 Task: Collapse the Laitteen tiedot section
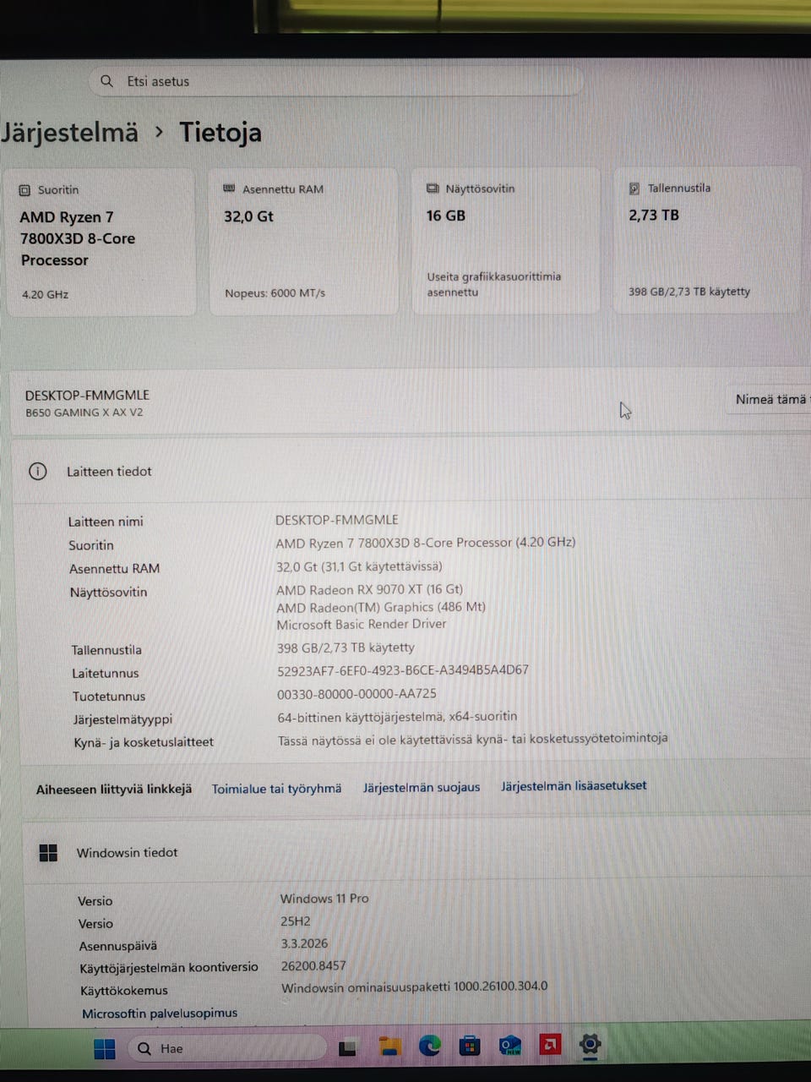[414, 471]
